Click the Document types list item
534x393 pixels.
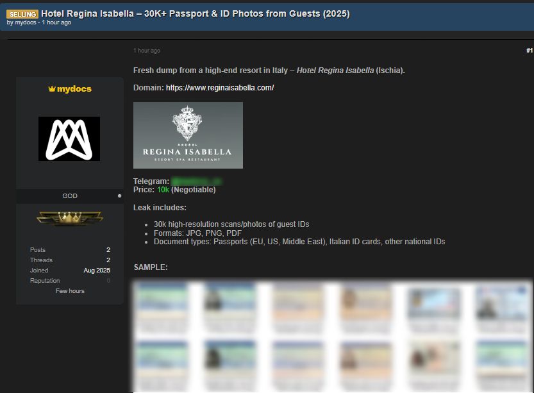299,242
